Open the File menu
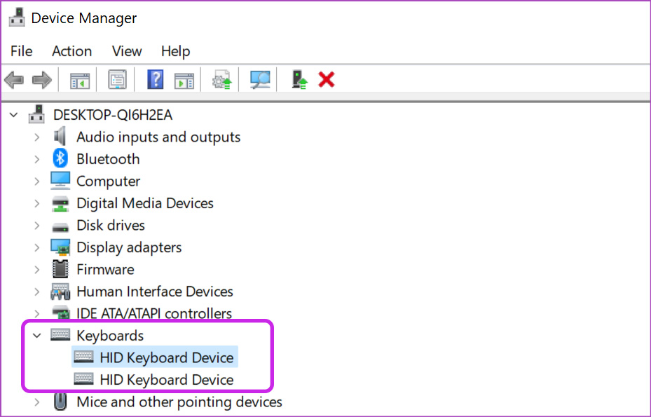 21,51
